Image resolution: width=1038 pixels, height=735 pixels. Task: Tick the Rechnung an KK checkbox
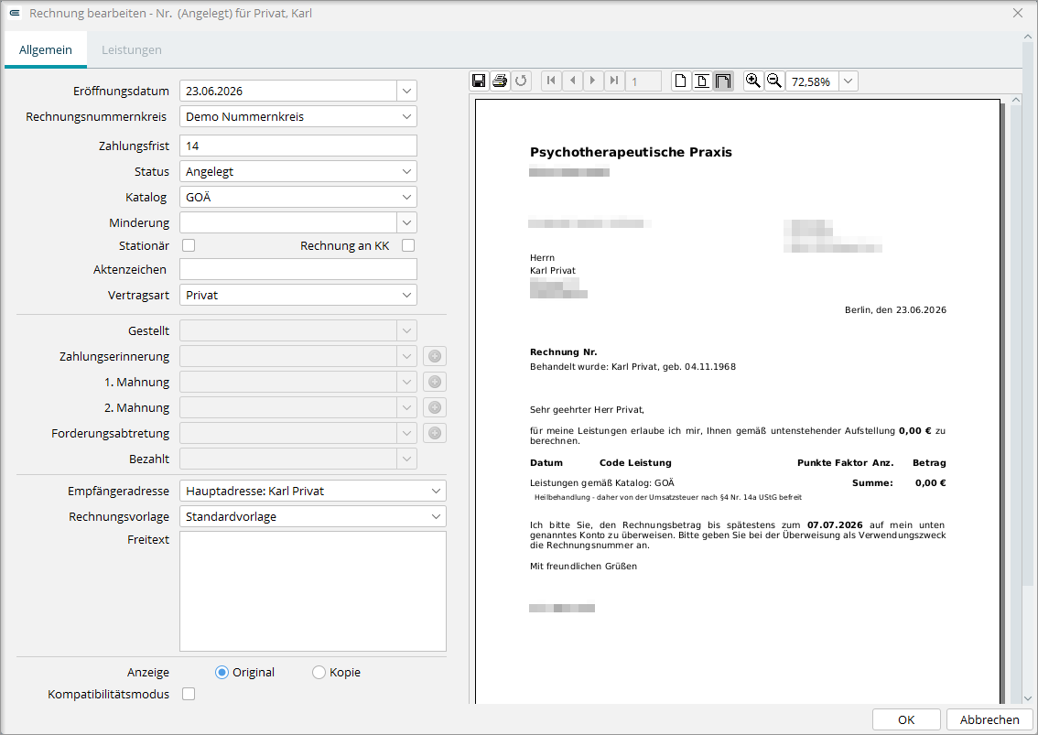point(408,245)
